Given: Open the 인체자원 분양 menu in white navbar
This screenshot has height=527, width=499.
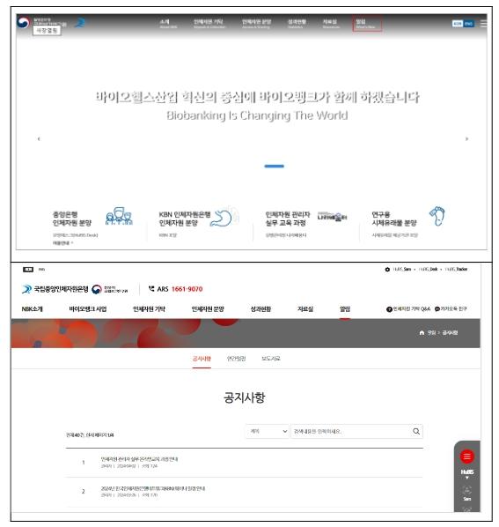Looking at the screenshot, I should [x=208, y=308].
